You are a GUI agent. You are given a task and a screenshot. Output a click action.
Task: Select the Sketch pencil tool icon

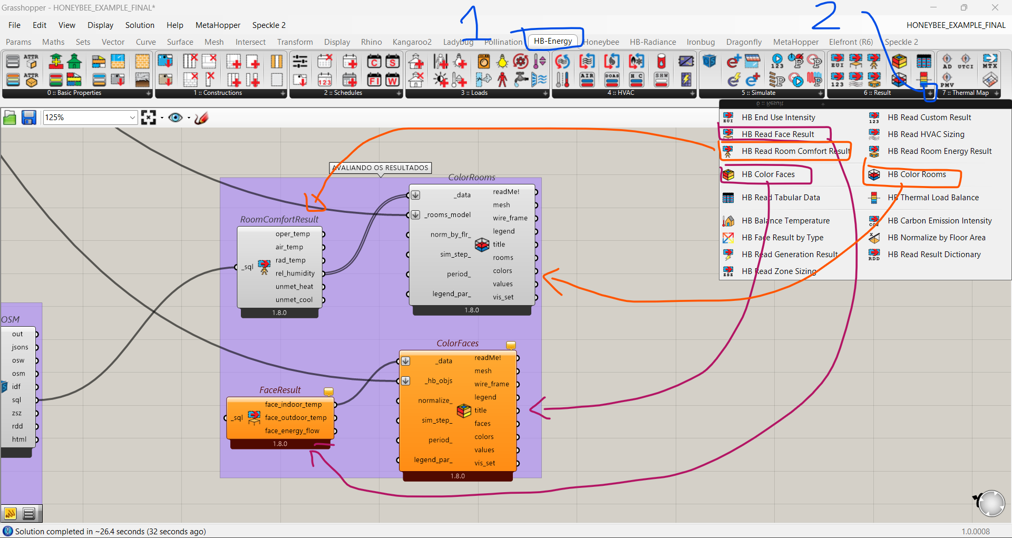click(201, 118)
